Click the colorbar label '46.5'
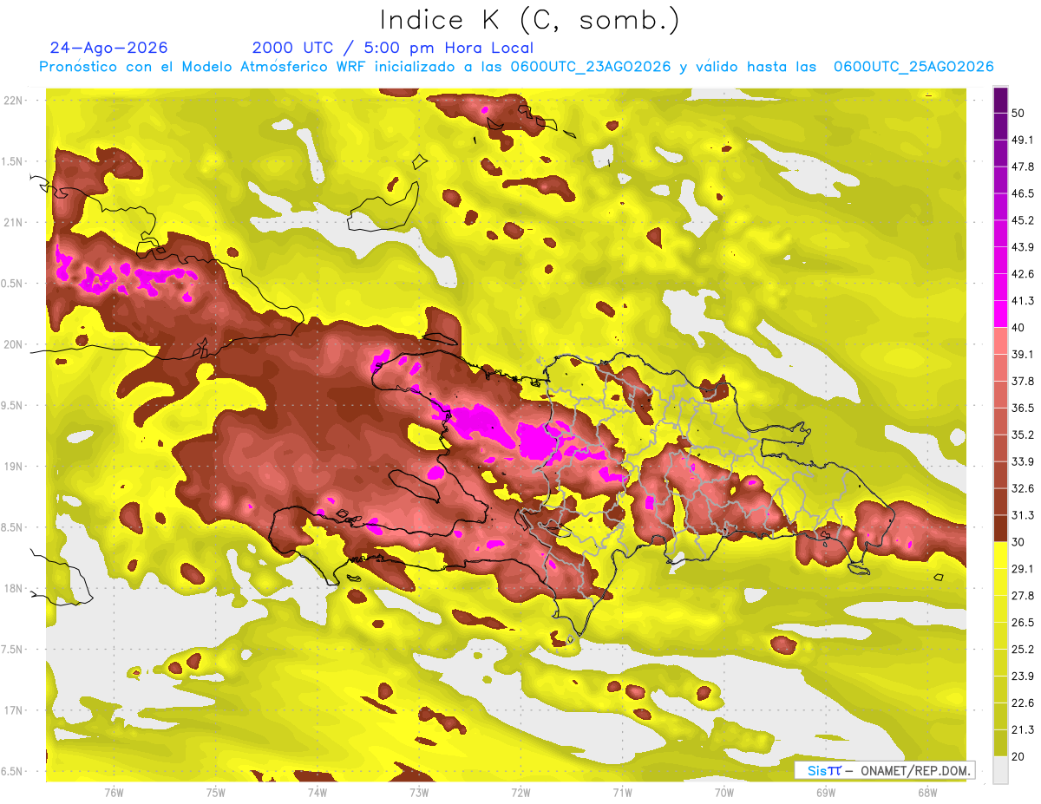Image resolution: width=1041 pixels, height=804 pixels. [1023, 194]
